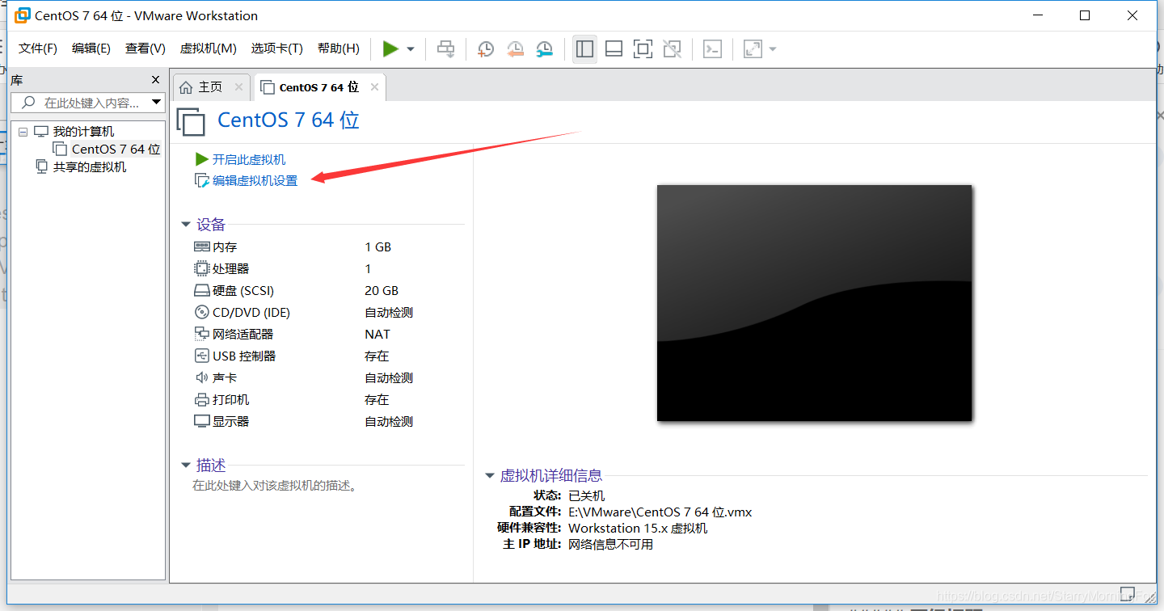Click the configuration file path E:\VMware\CentOS 7 64 位.vmx
Viewport: 1164px width, 611px height.
point(660,512)
